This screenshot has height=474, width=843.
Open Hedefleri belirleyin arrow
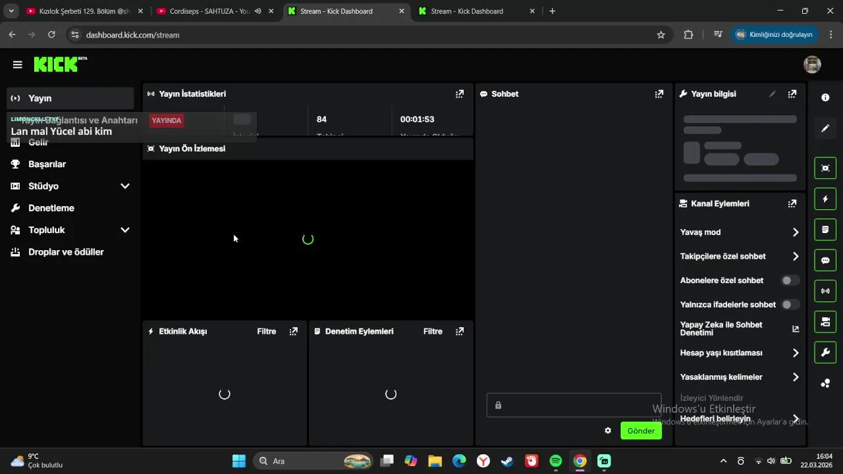[796, 419]
